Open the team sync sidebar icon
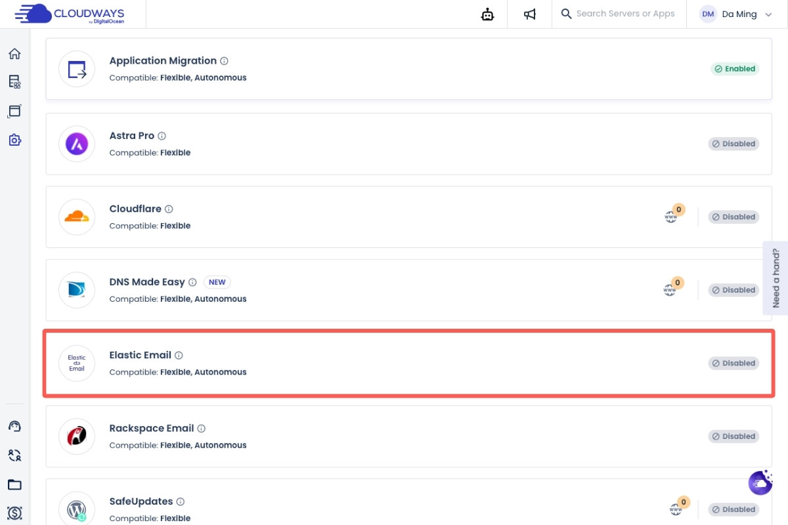Viewport: 788px width, 525px height. point(14,455)
